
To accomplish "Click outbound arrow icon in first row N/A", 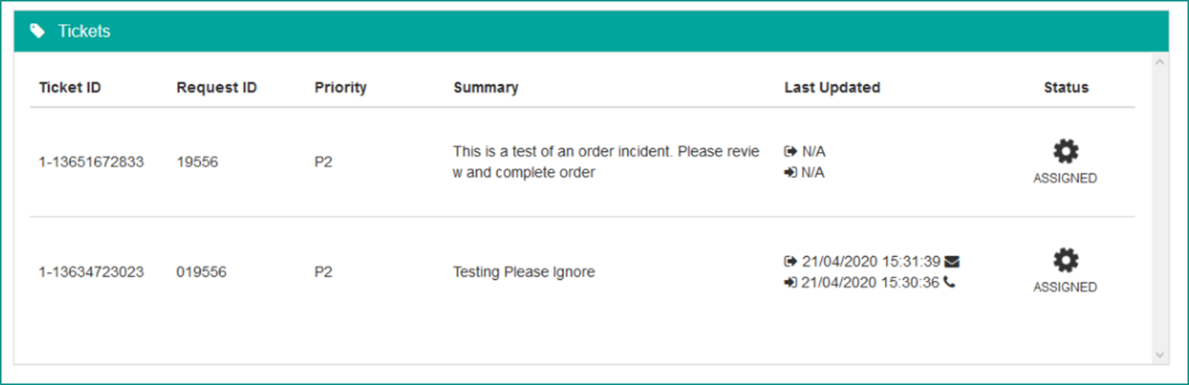I will [x=790, y=152].
